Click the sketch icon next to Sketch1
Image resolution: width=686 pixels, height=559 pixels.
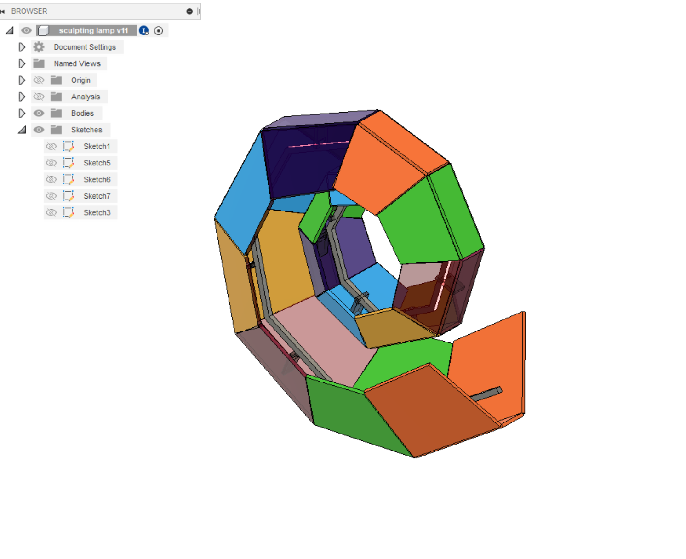68,146
